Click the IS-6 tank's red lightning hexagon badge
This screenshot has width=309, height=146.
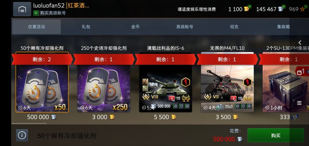coord(185,82)
